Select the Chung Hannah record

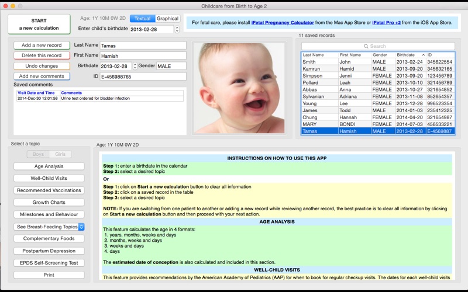(378, 117)
